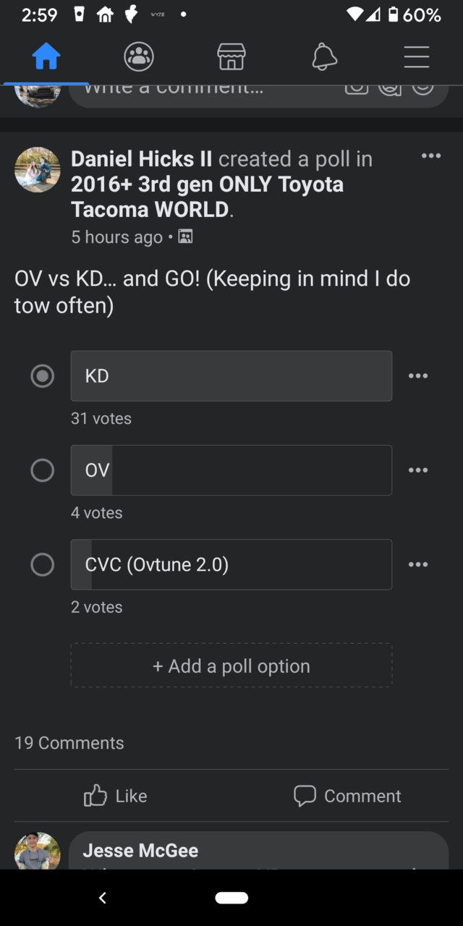Go to the Home feed tab
This screenshot has width=463, height=926.
pyautogui.click(x=46, y=56)
